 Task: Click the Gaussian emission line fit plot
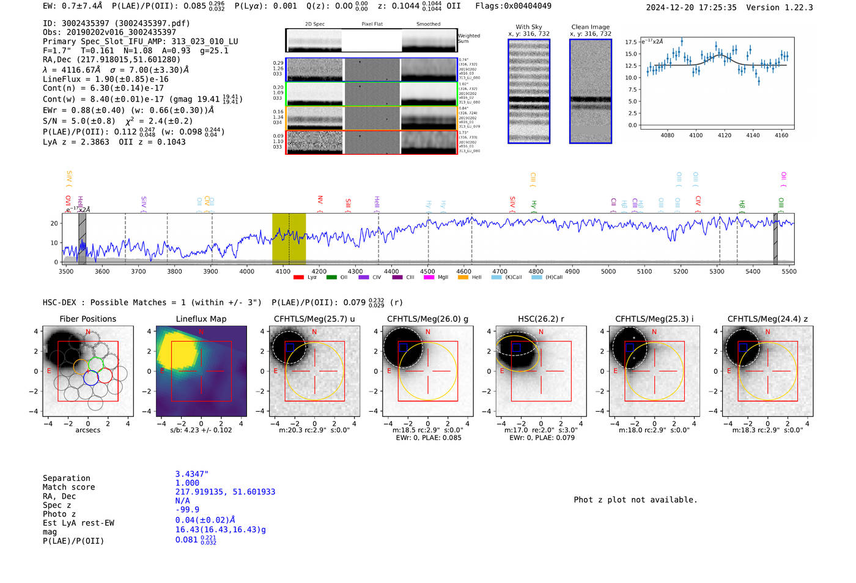click(x=717, y=83)
